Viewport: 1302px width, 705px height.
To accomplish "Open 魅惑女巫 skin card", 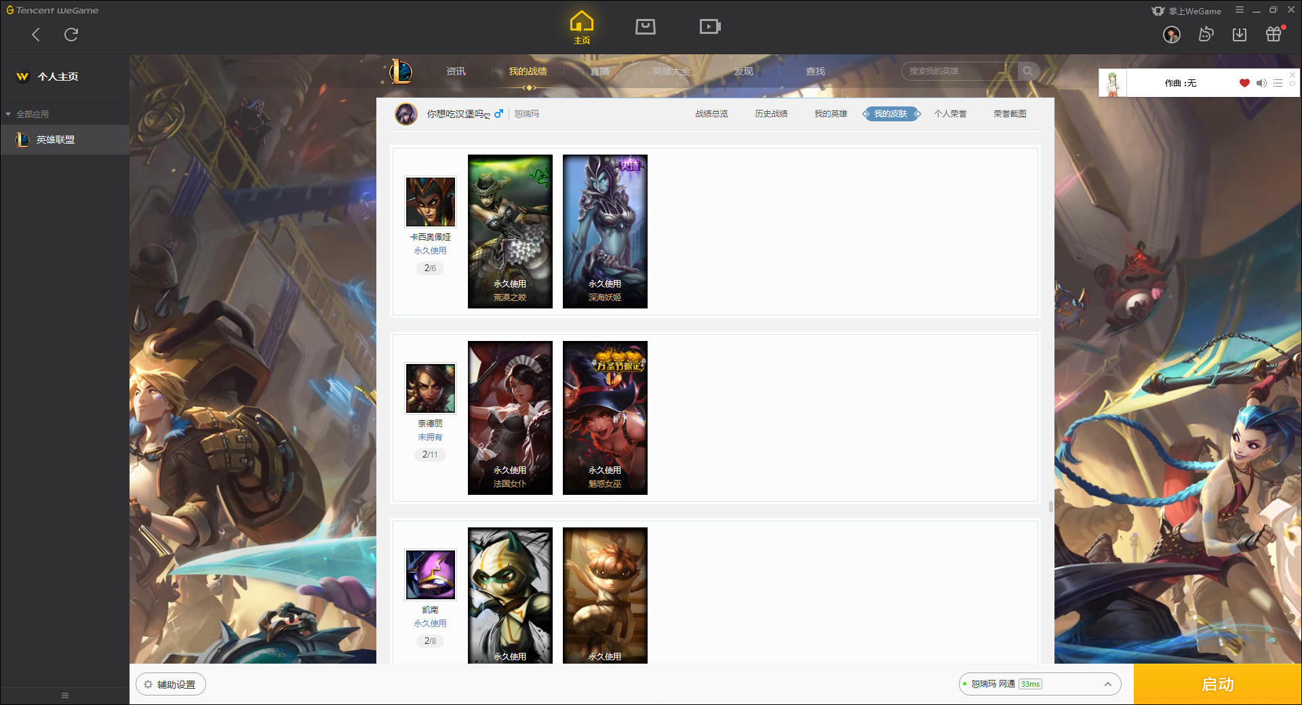I will pos(605,418).
